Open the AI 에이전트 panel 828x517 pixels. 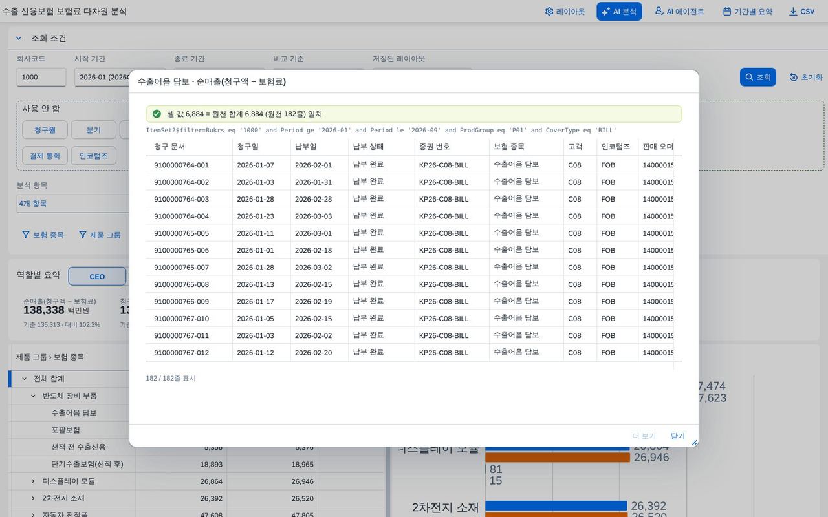(x=679, y=12)
